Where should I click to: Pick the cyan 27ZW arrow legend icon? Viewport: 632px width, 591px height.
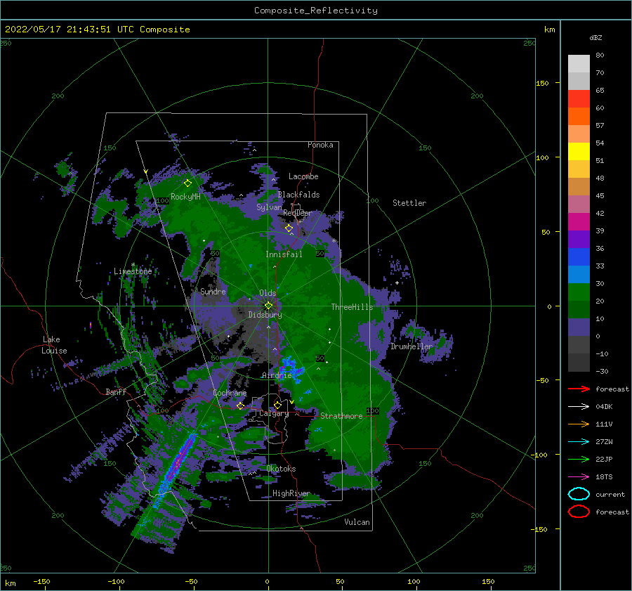pos(579,442)
